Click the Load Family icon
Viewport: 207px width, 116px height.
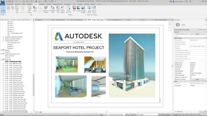click(89, 9)
